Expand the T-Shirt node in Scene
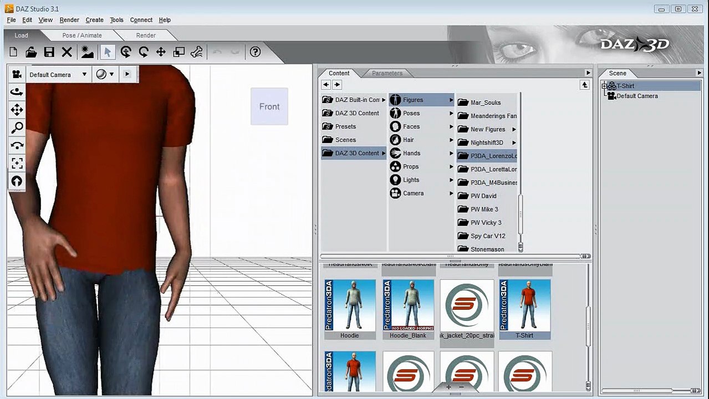The image size is (709, 399). click(604, 86)
